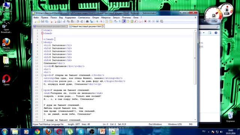Click RU language indicator in tray
Screen dimensions: 240x135
click(204, 131)
